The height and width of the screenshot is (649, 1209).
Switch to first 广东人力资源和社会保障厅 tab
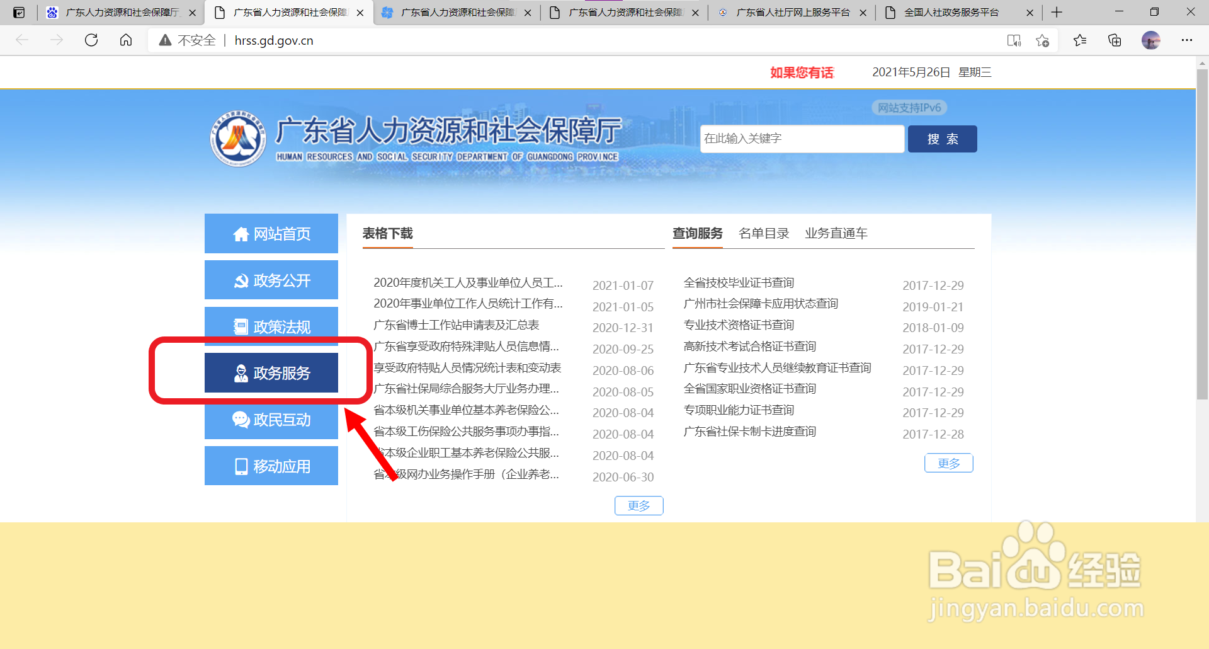(122, 13)
